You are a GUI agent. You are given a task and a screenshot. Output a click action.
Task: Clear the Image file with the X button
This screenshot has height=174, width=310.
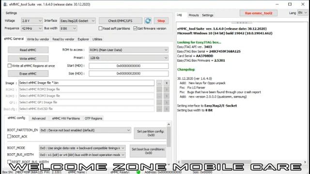pyautogui.click(x=167, y=83)
